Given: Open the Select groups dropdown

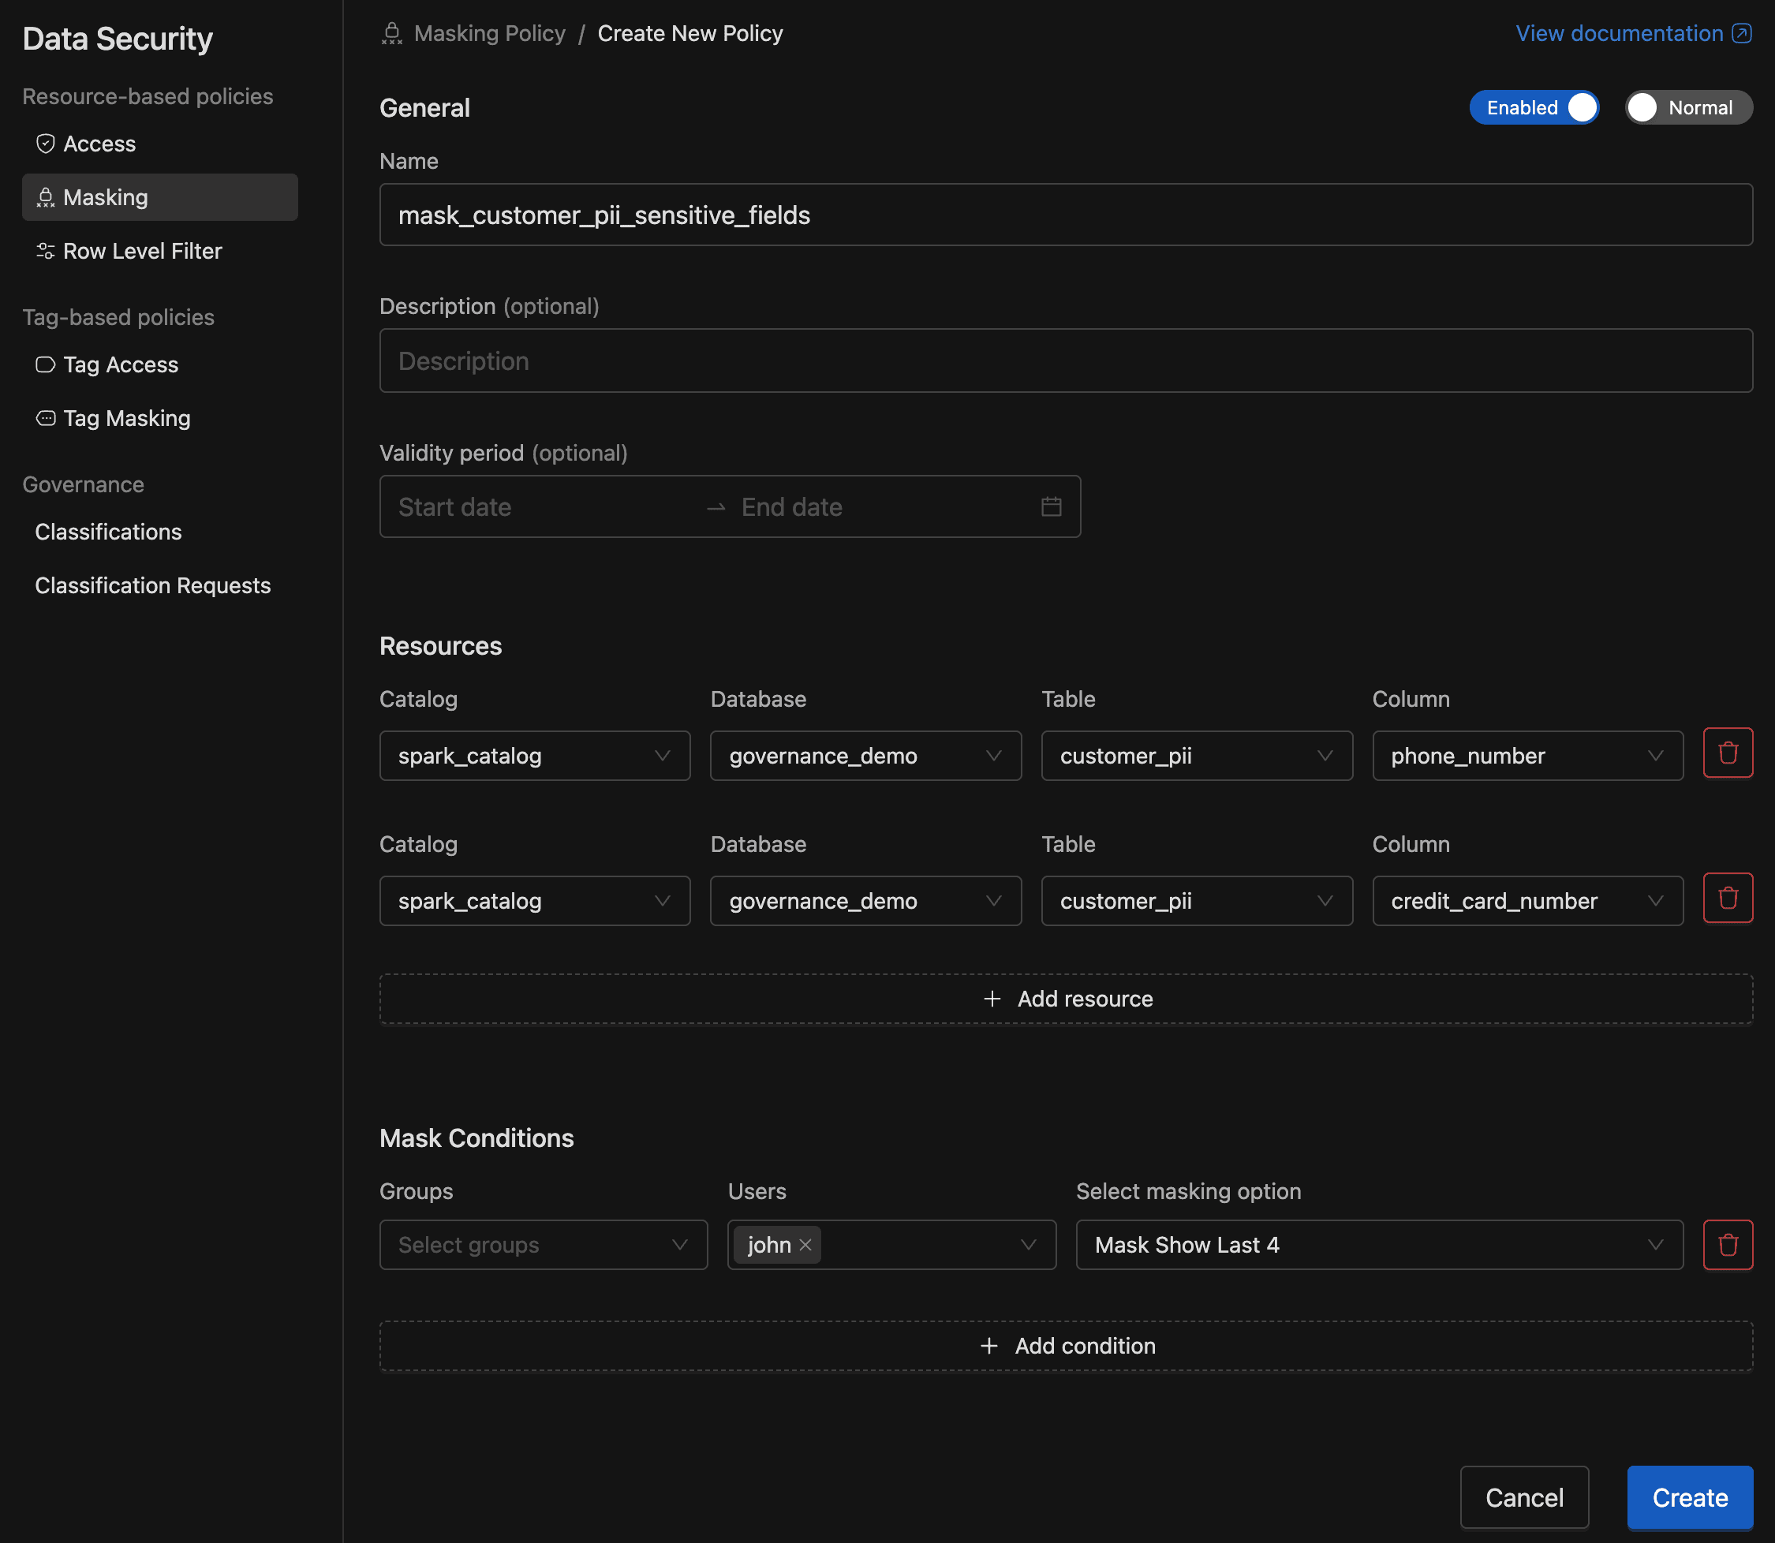Looking at the screenshot, I should 543,1244.
